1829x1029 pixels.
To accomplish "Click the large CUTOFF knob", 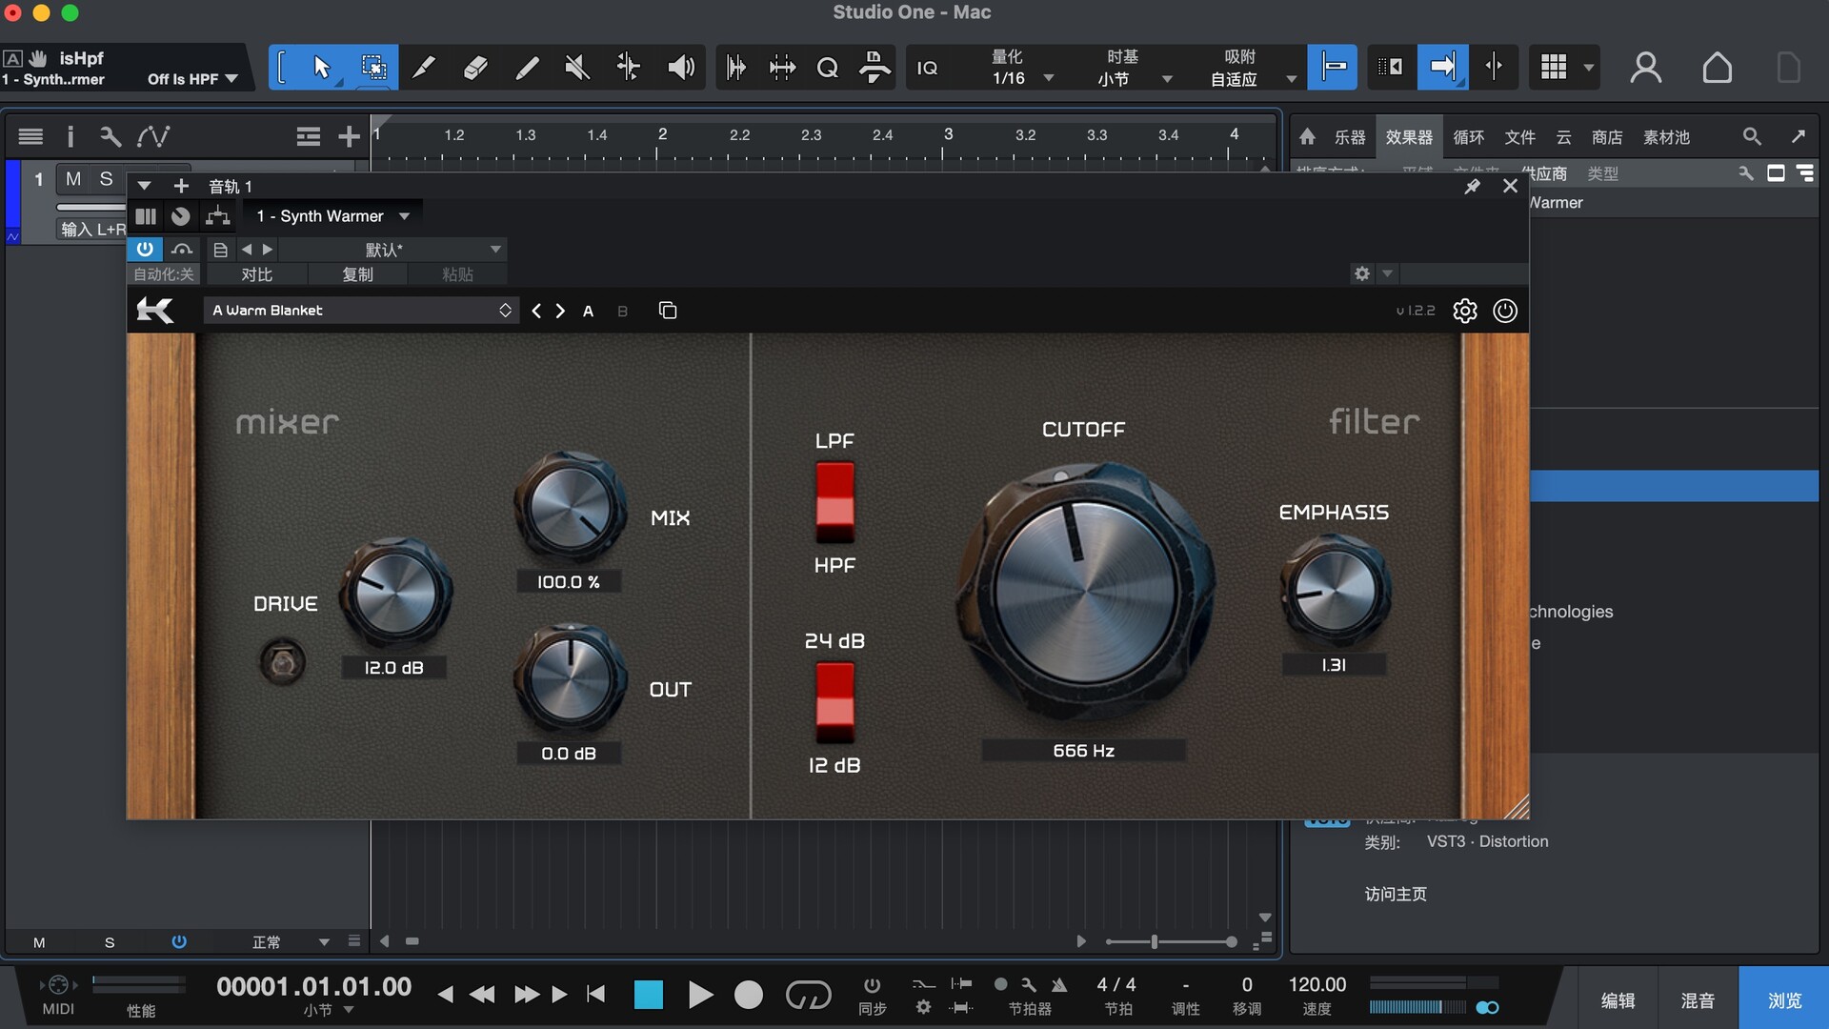I will click(1084, 591).
